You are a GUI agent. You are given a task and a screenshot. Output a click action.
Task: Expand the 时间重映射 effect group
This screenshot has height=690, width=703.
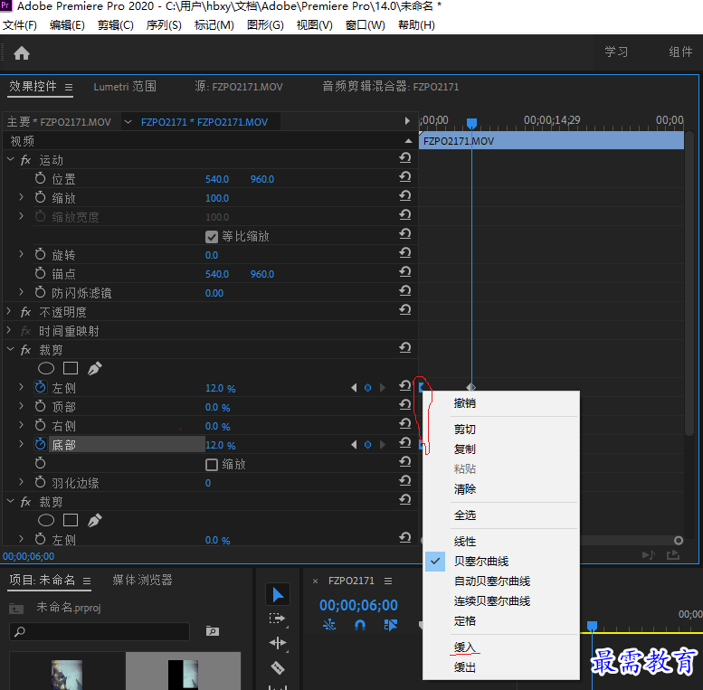(9, 330)
